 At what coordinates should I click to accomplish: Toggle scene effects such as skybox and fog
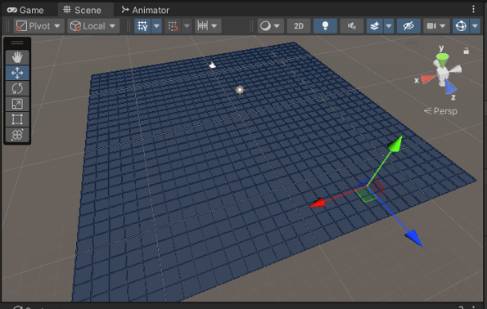[375, 26]
